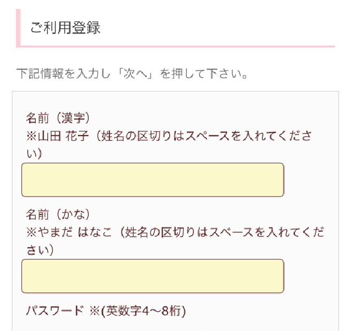Click the (英数字4〜8桁) password requirement note
Viewport: 353px width, 331px height.
pos(144,311)
